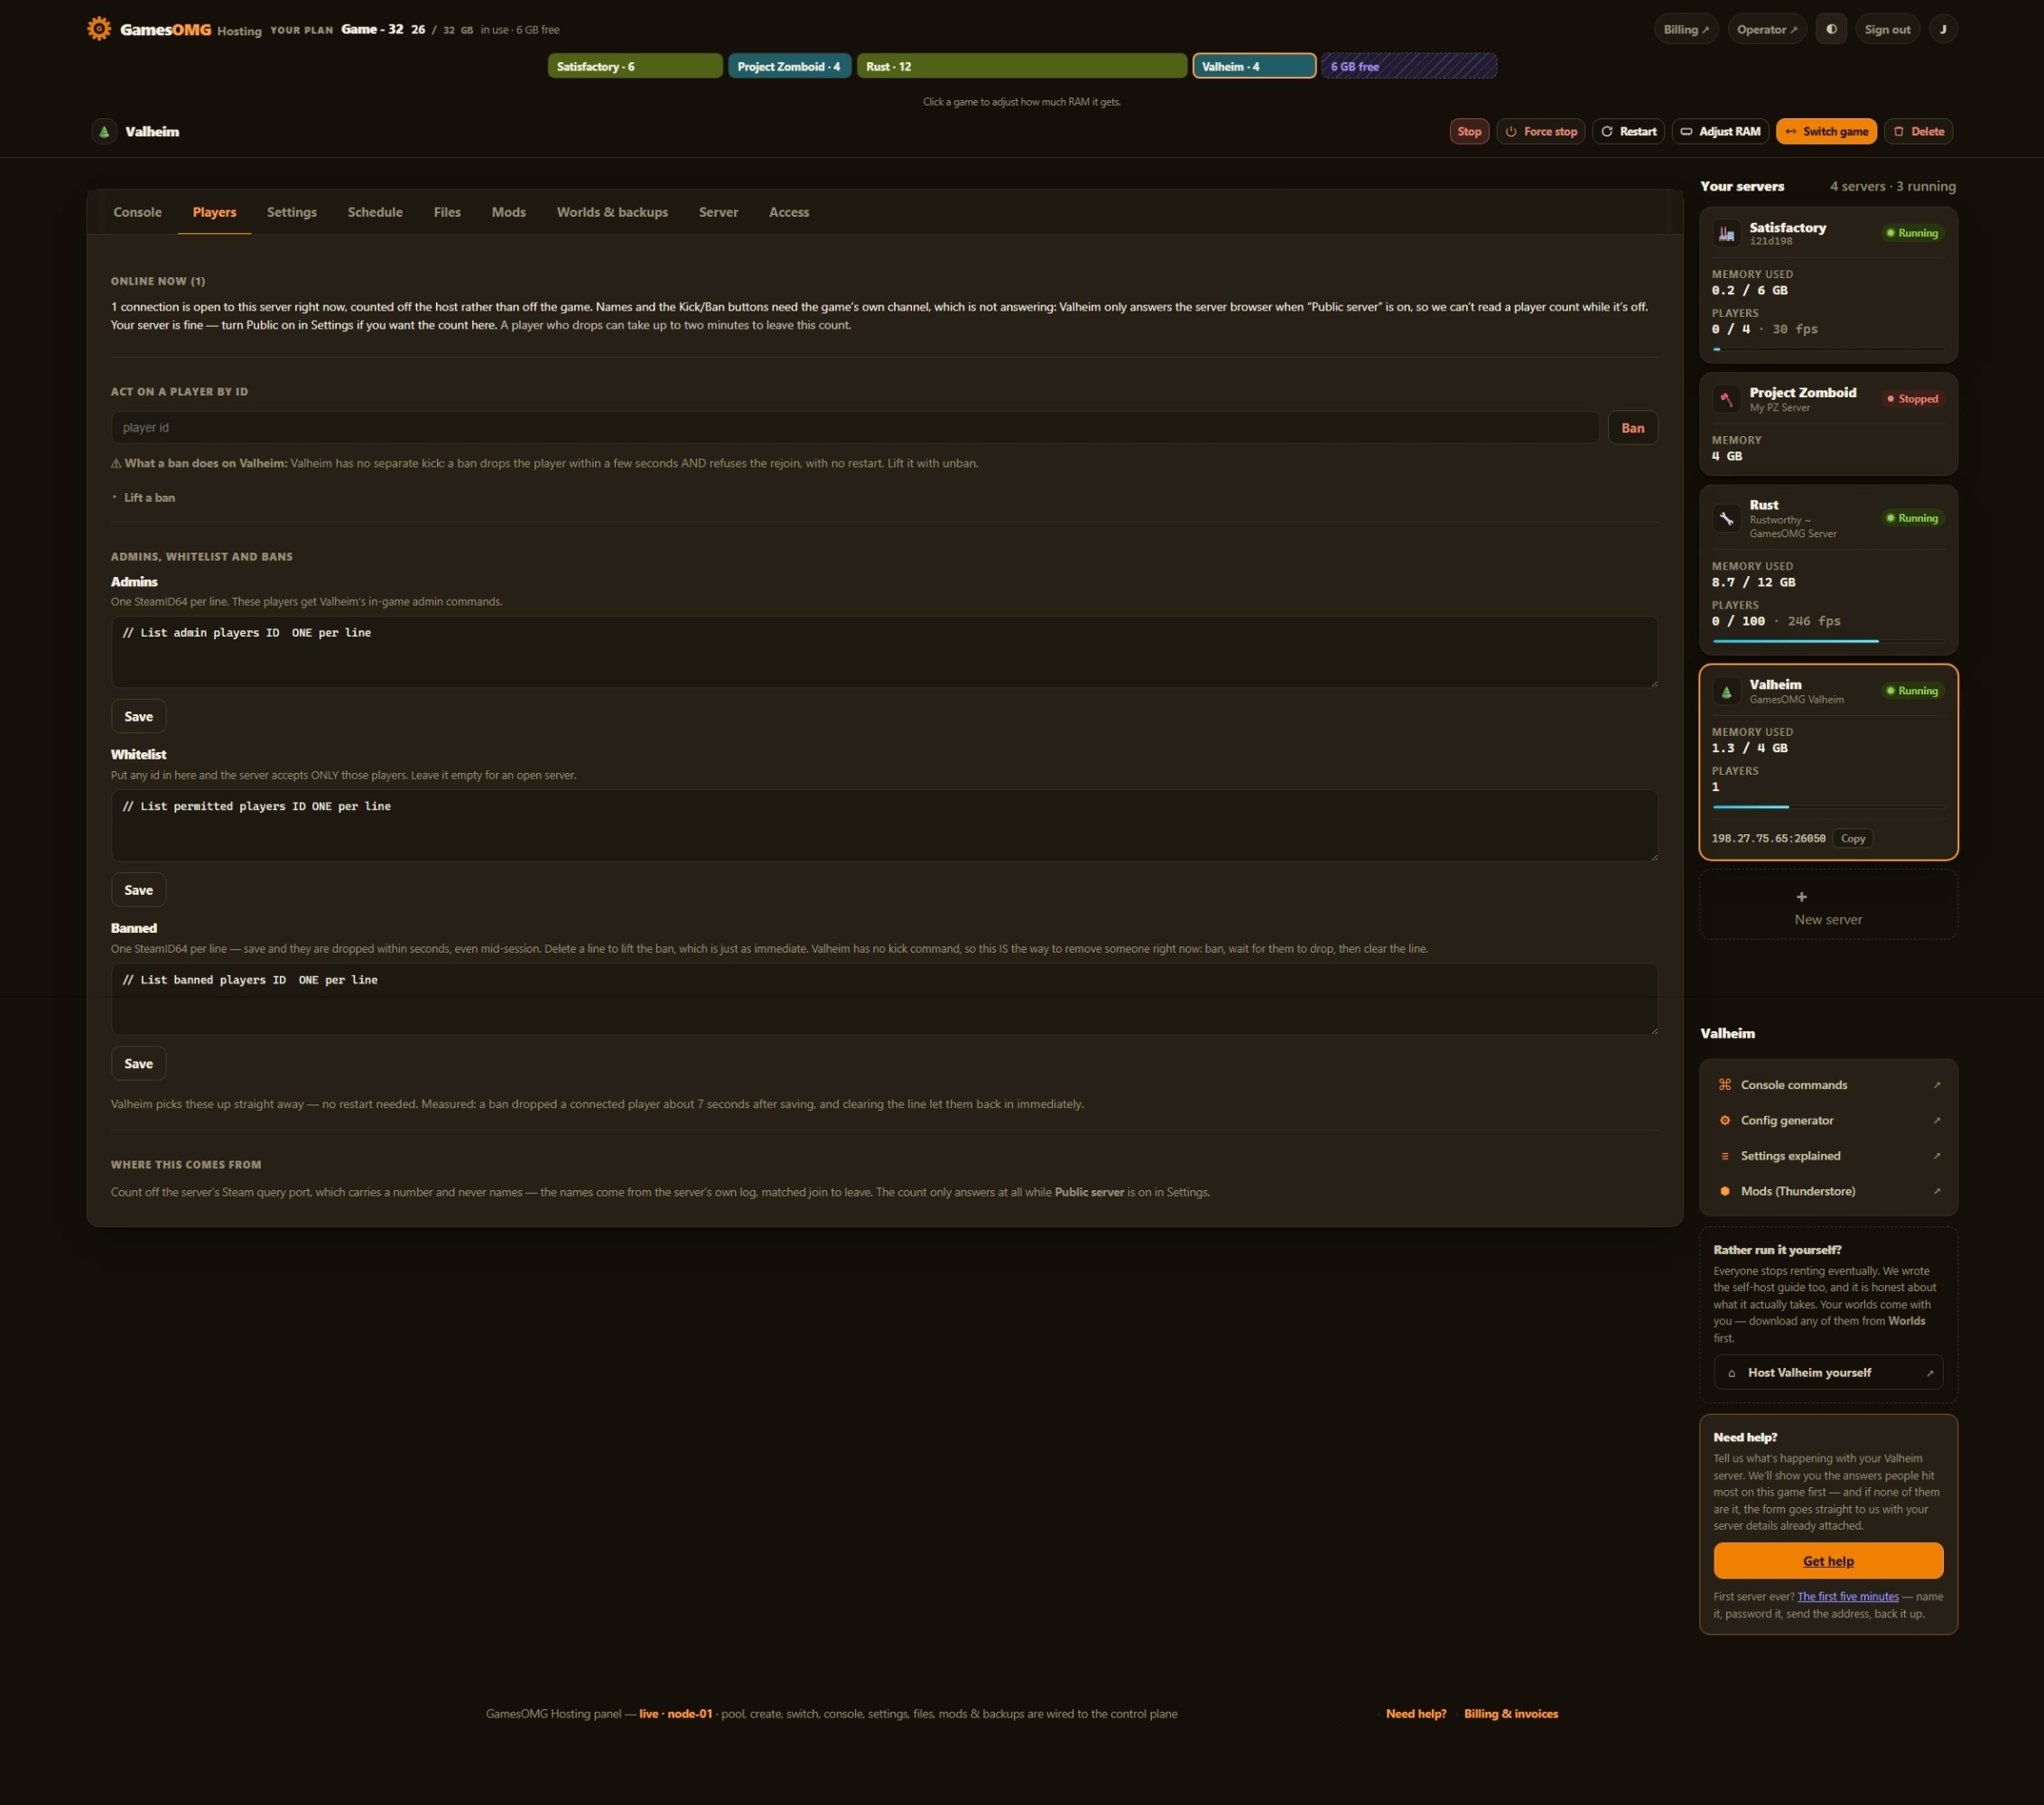This screenshot has height=1805, width=2044.
Task: Open the Mods tab
Action: coord(508,212)
